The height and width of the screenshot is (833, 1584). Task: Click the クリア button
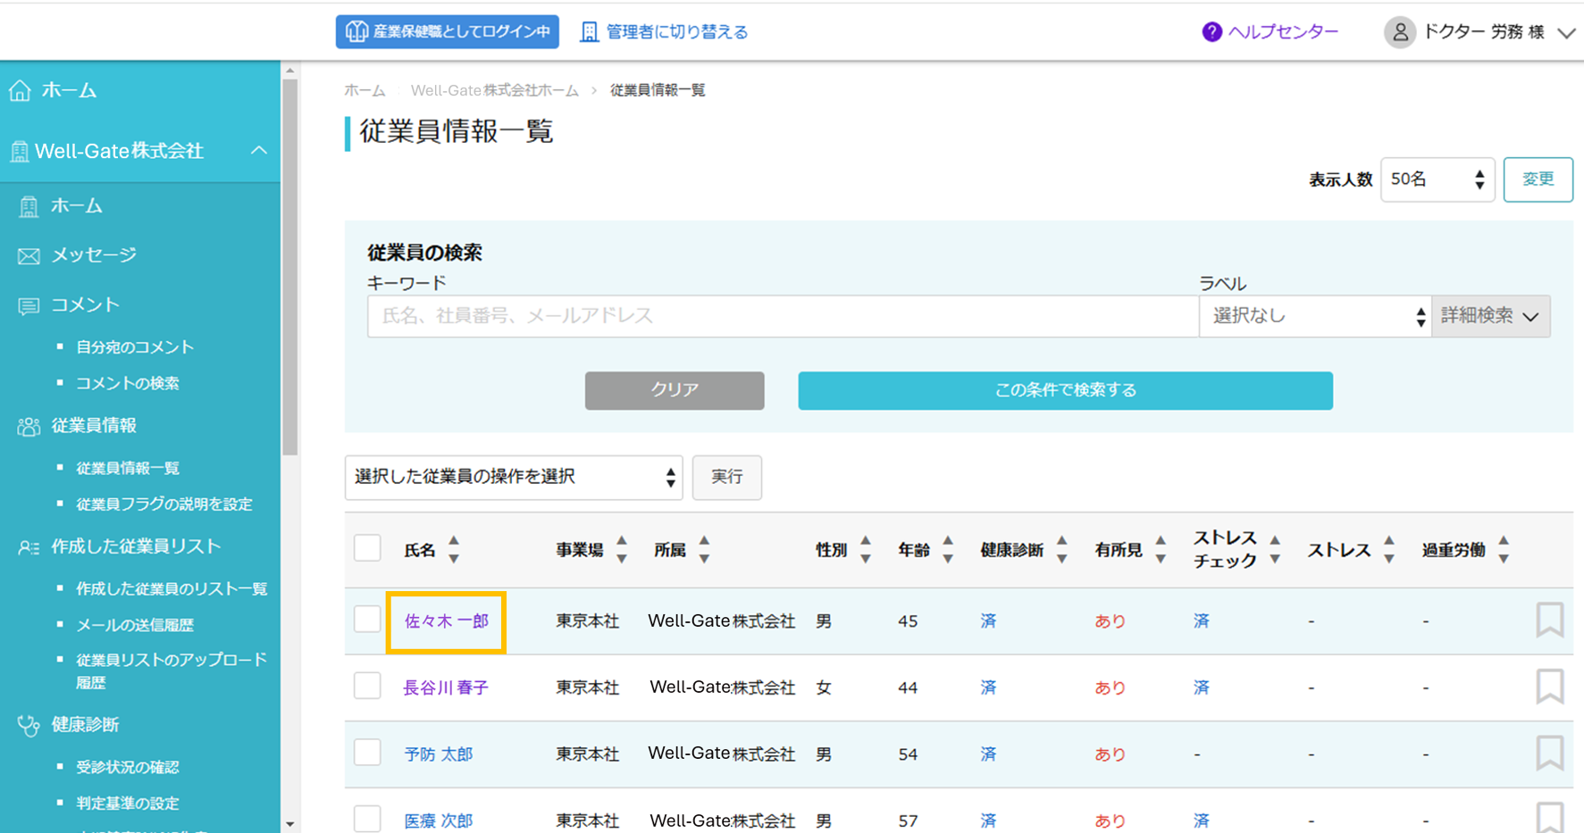click(675, 390)
